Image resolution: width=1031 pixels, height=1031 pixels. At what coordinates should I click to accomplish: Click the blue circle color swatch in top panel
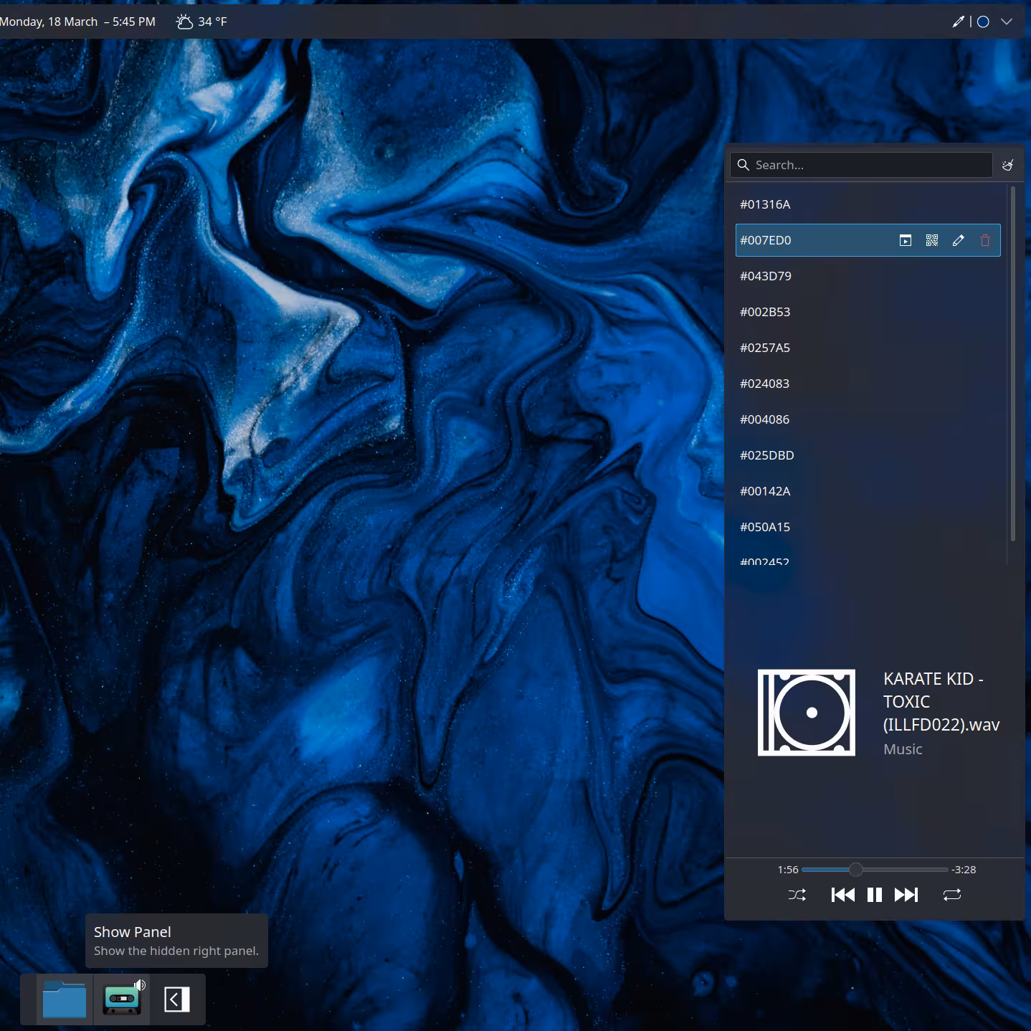(983, 22)
